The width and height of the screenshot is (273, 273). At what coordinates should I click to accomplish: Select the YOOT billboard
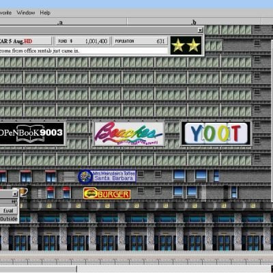[x=216, y=134]
